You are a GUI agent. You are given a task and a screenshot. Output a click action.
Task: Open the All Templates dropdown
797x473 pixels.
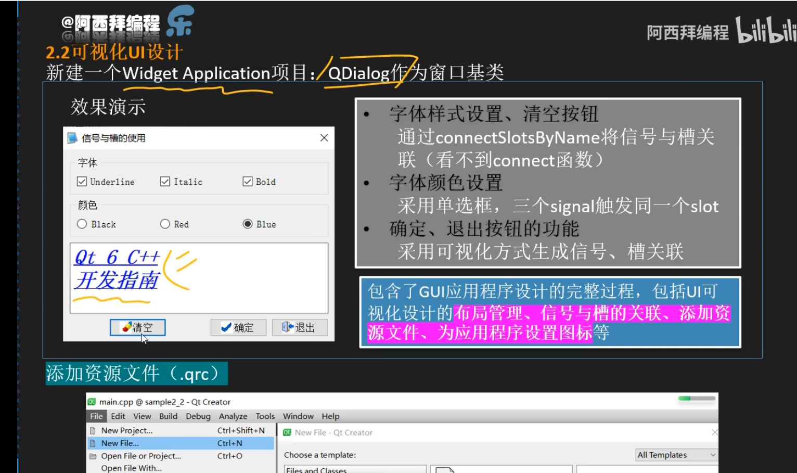click(676, 455)
